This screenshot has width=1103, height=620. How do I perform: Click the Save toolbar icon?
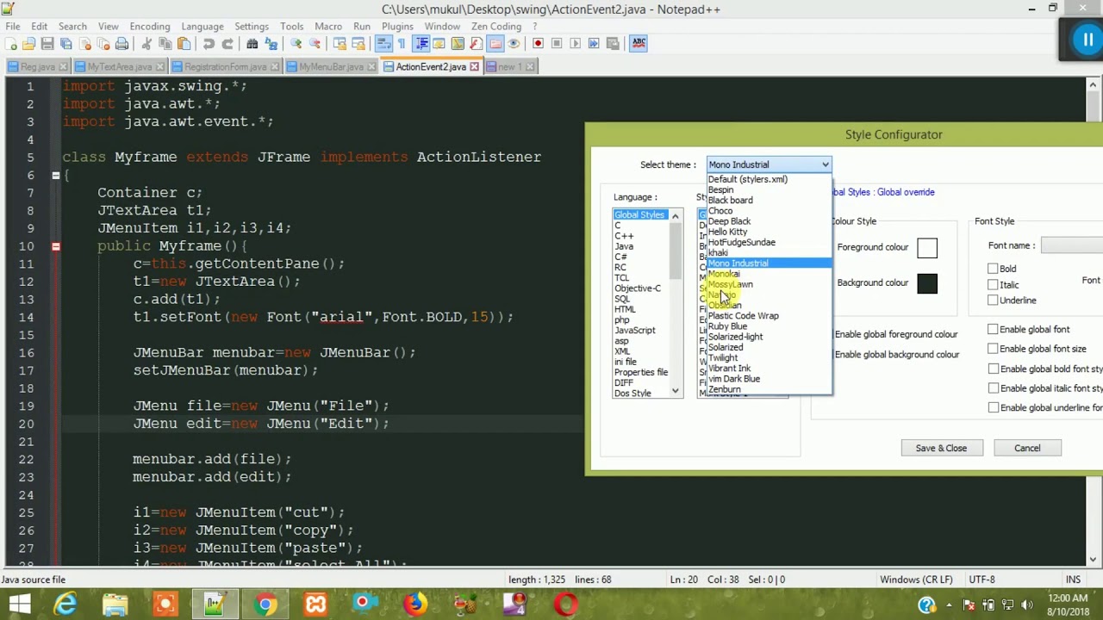(47, 43)
